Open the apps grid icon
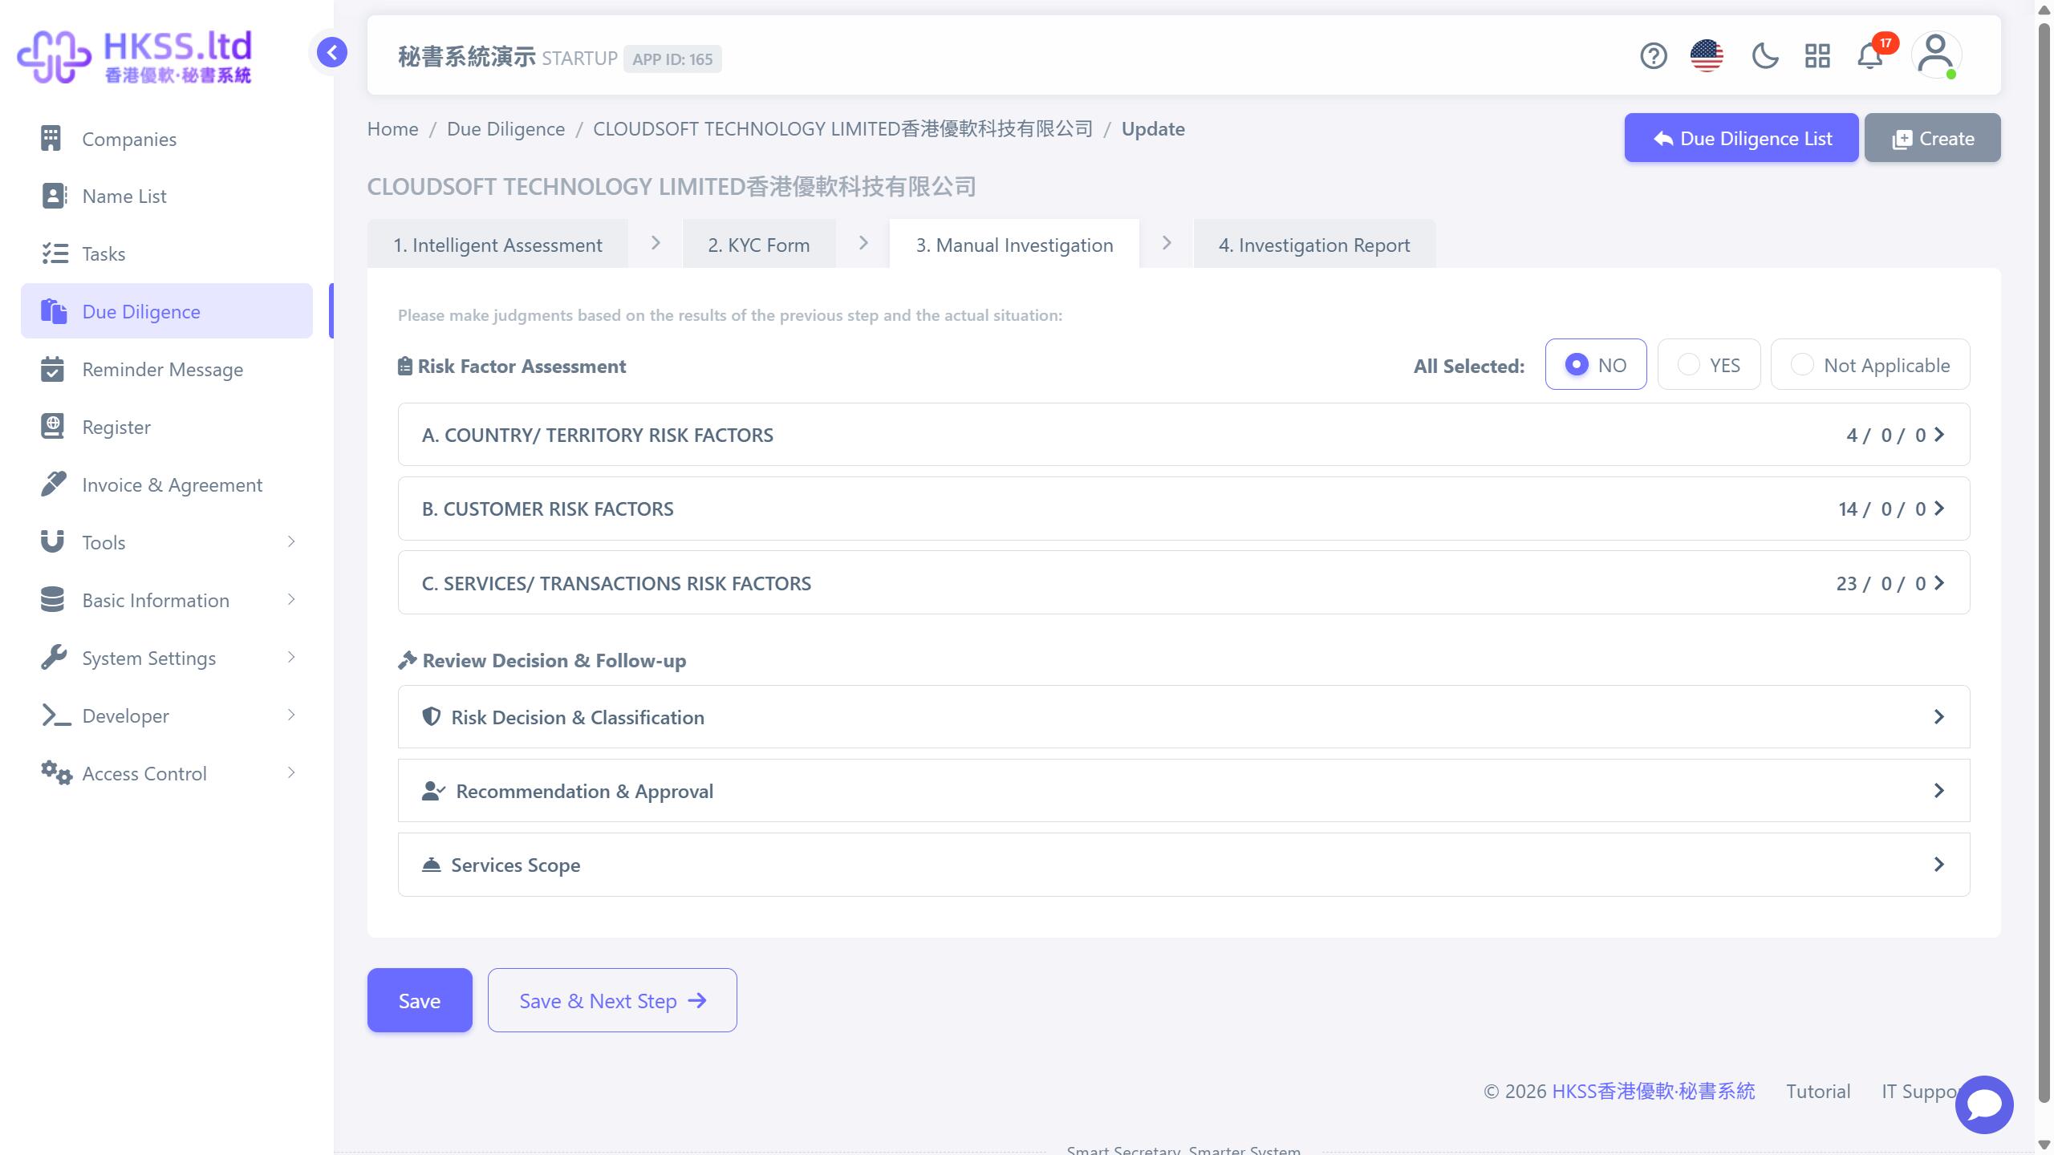 1817,56
